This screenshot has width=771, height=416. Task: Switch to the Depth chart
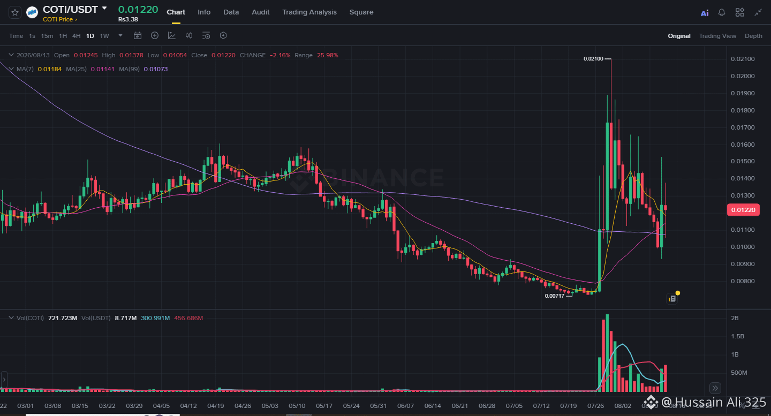coord(753,36)
